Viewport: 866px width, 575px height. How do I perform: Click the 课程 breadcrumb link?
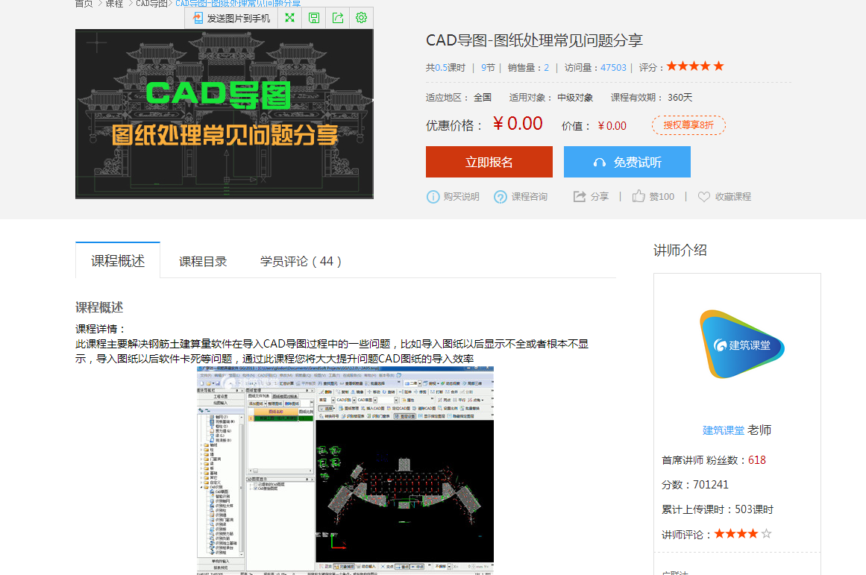114,3
